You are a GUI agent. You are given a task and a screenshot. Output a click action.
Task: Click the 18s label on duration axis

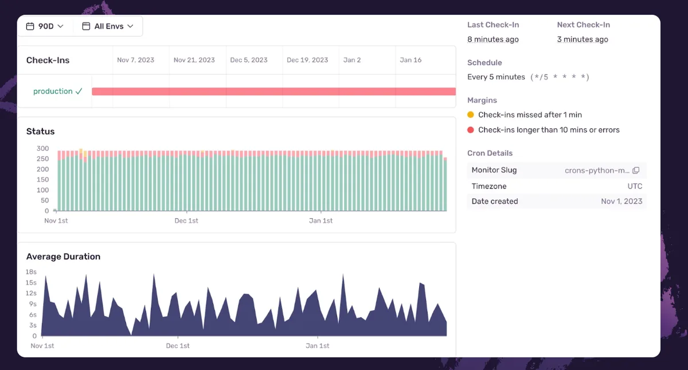click(31, 271)
